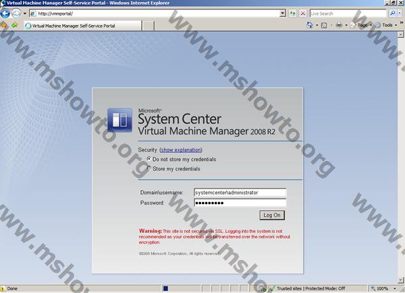
Task: Select the Virtual Machine Manager Self-Service Portal tab
Action: pos(82,26)
